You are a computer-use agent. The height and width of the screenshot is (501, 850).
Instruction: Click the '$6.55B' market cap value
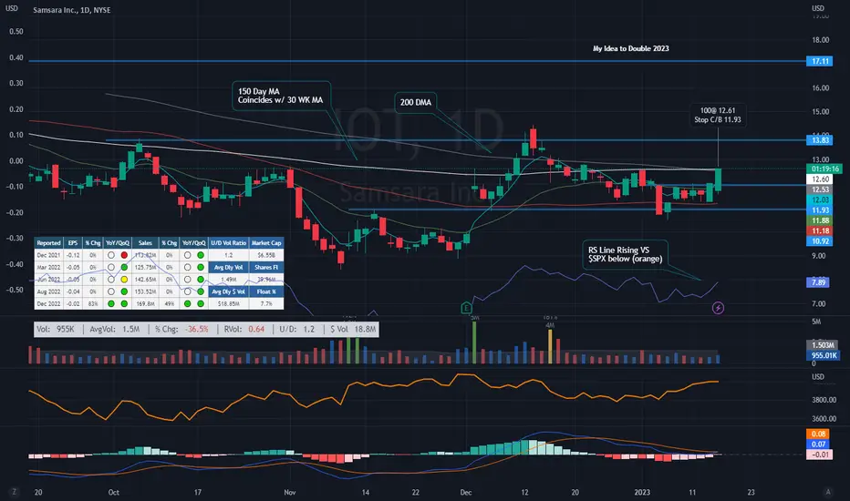coord(266,255)
